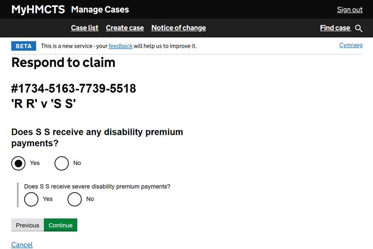Viewport: 373px width, 249px height.
Task: Click the Find case link
Action: (335, 28)
